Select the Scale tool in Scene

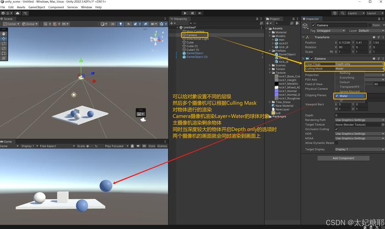click(4, 49)
